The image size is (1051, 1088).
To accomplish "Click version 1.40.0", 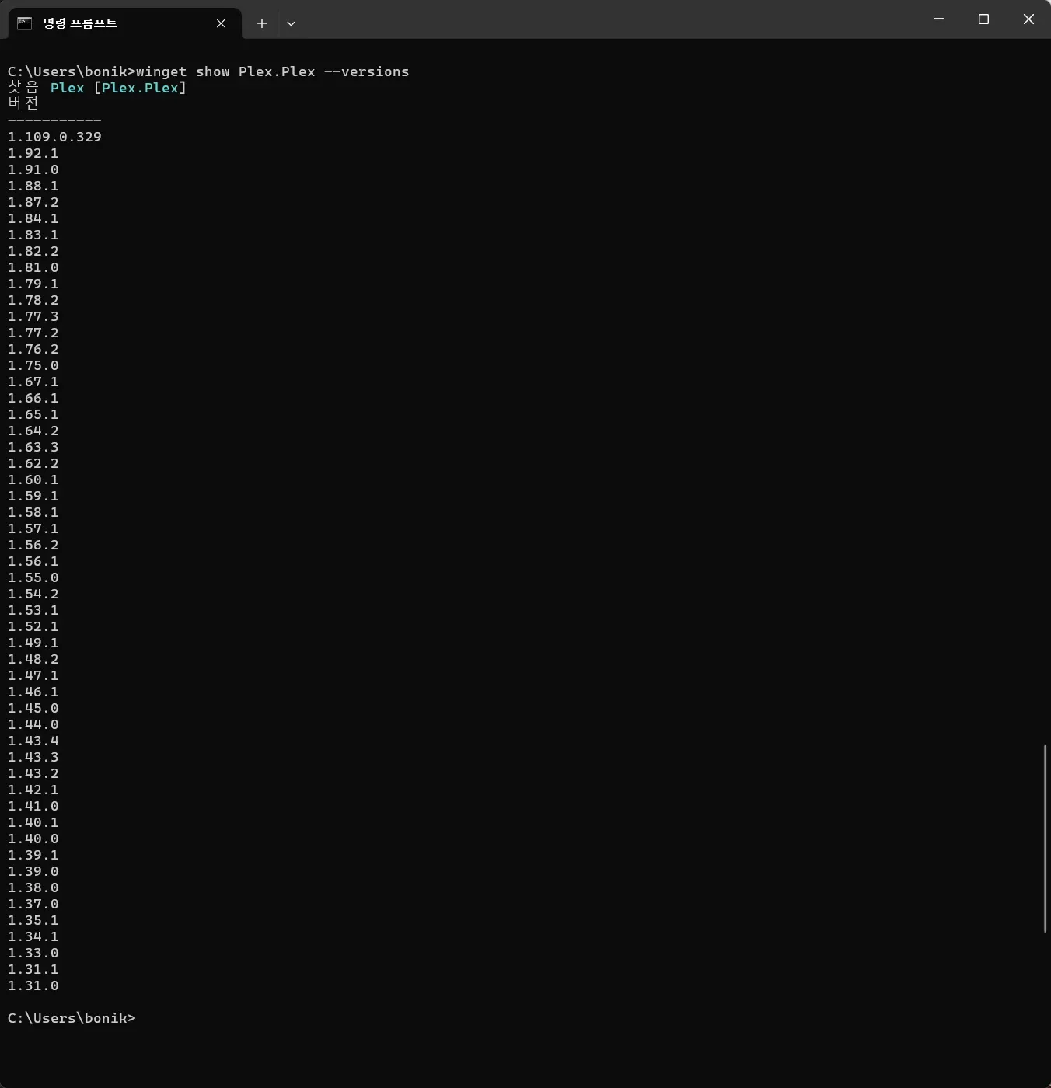I will (x=33, y=839).
